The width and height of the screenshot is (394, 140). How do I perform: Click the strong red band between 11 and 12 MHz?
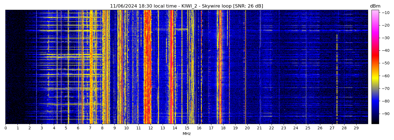pos(147,67)
